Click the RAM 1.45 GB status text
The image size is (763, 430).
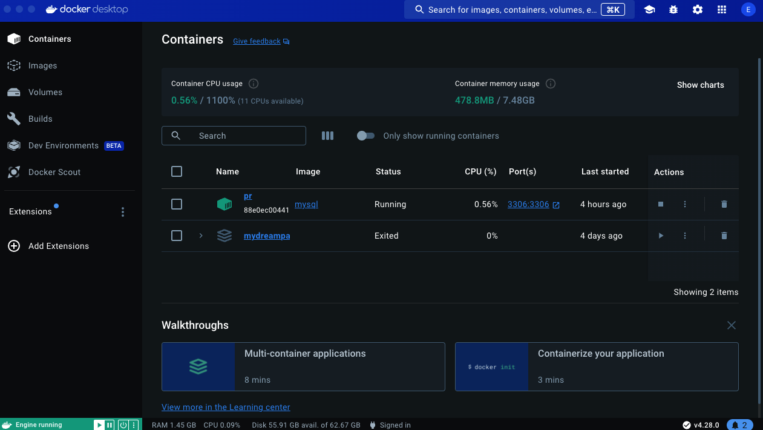174,425
